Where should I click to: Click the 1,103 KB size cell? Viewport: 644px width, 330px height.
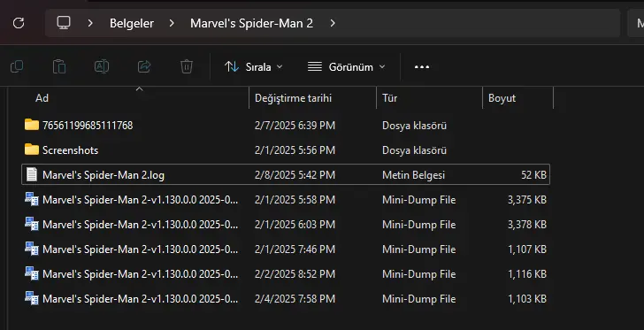pyautogui.click(x=527, y=299)
